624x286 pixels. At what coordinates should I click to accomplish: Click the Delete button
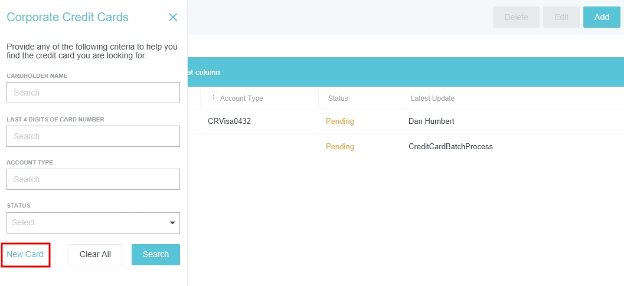516,17
